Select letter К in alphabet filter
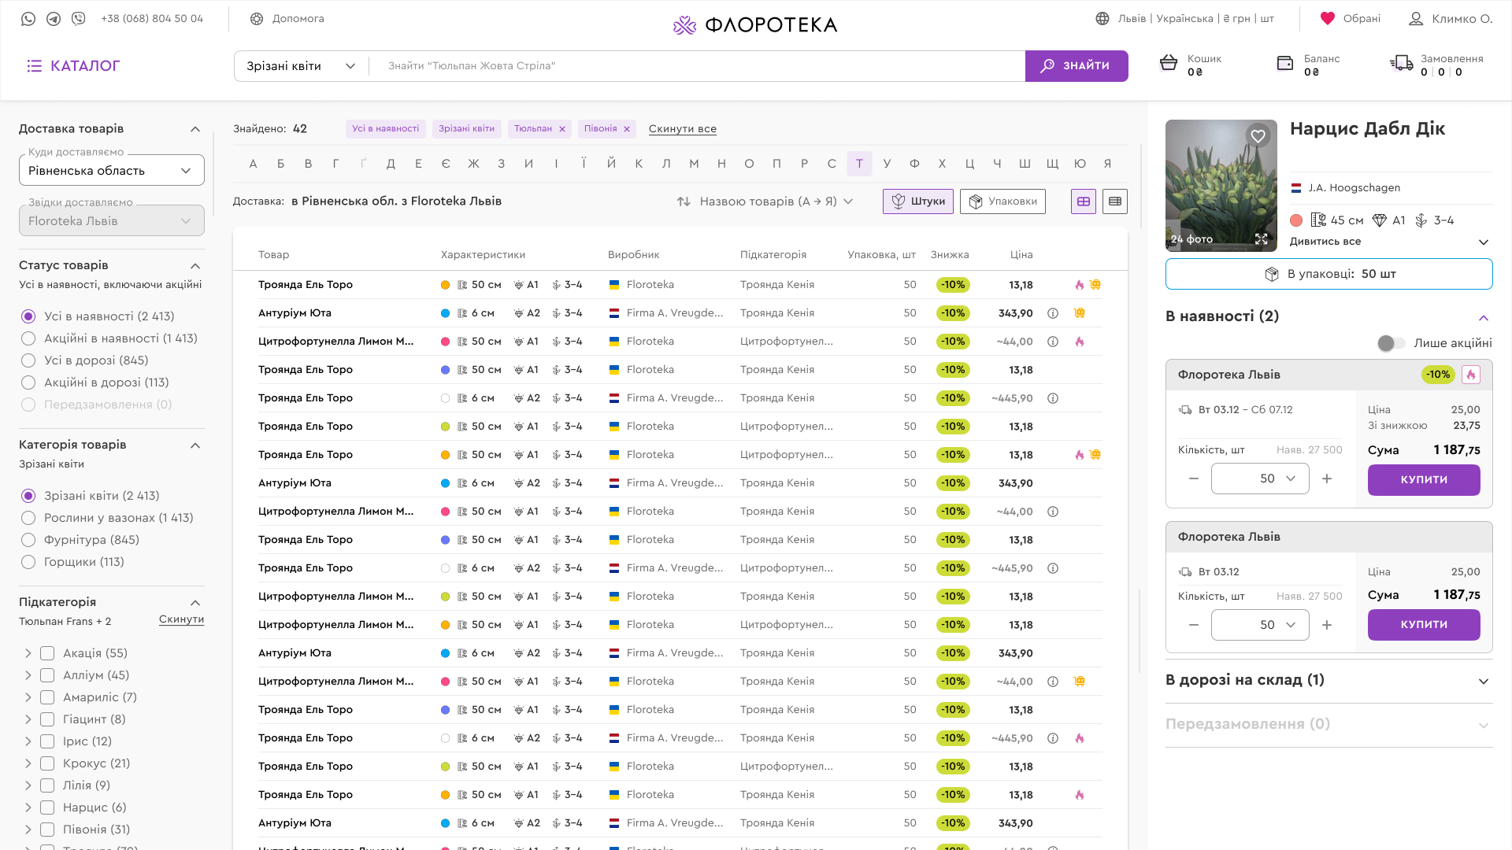 click(x=639, y=164)
